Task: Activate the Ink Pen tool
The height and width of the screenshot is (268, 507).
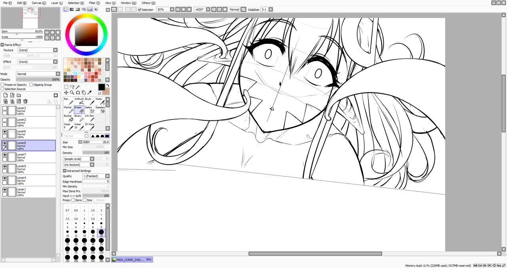Action: 90,118
